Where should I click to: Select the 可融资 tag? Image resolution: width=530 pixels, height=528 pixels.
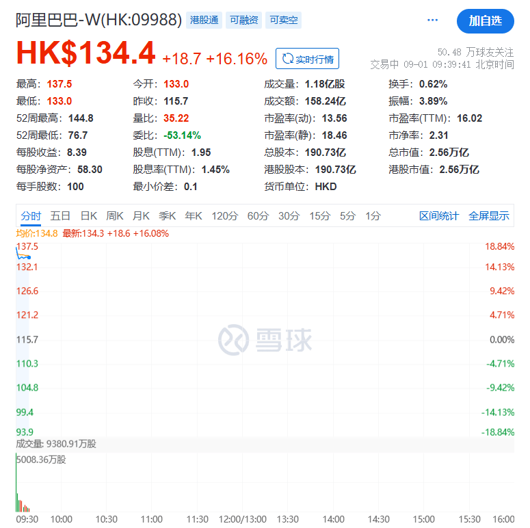[243, 21]
